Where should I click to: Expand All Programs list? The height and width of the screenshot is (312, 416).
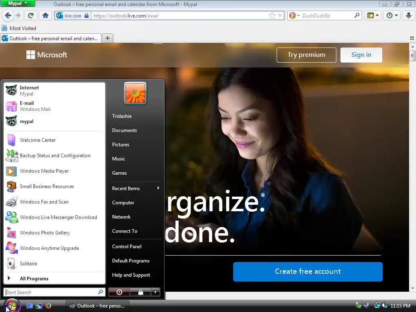pyautogui.click(x=54, y=278)
